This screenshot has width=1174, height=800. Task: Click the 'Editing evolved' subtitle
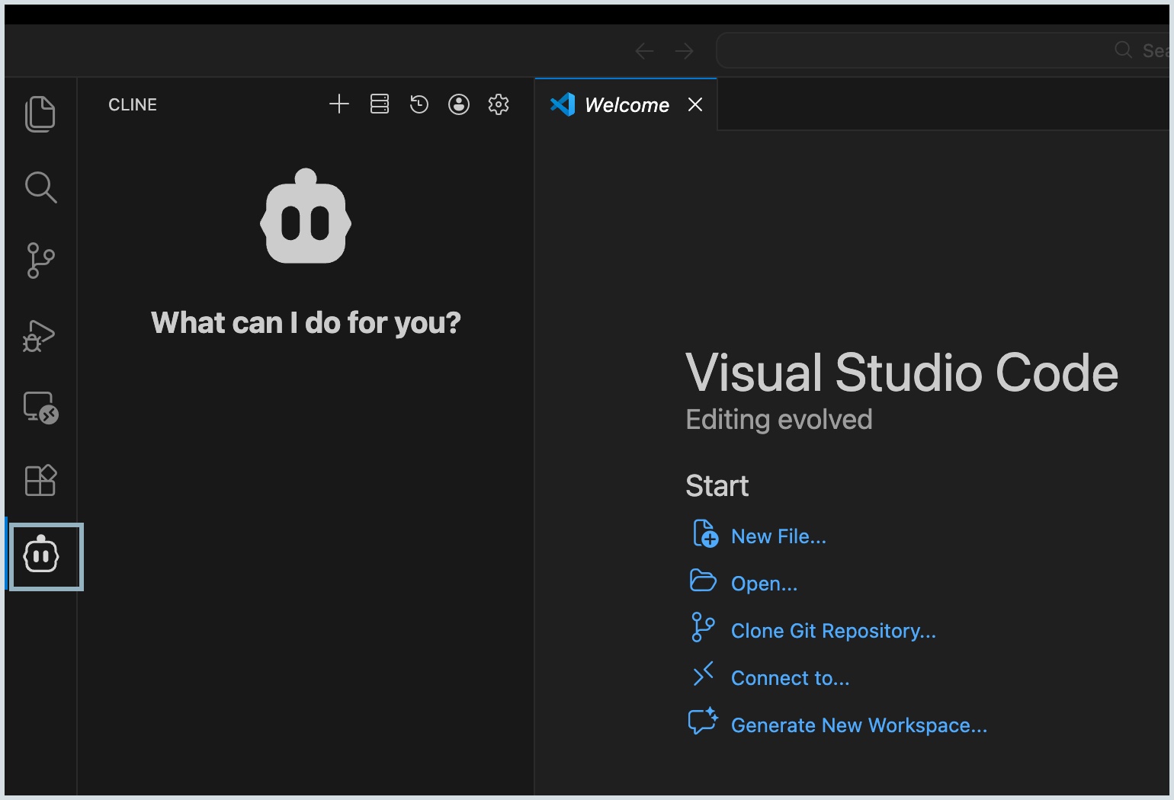[779, 420]
